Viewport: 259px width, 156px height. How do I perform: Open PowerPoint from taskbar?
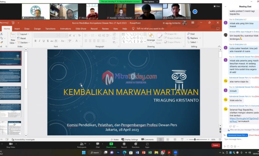(143, 153)
